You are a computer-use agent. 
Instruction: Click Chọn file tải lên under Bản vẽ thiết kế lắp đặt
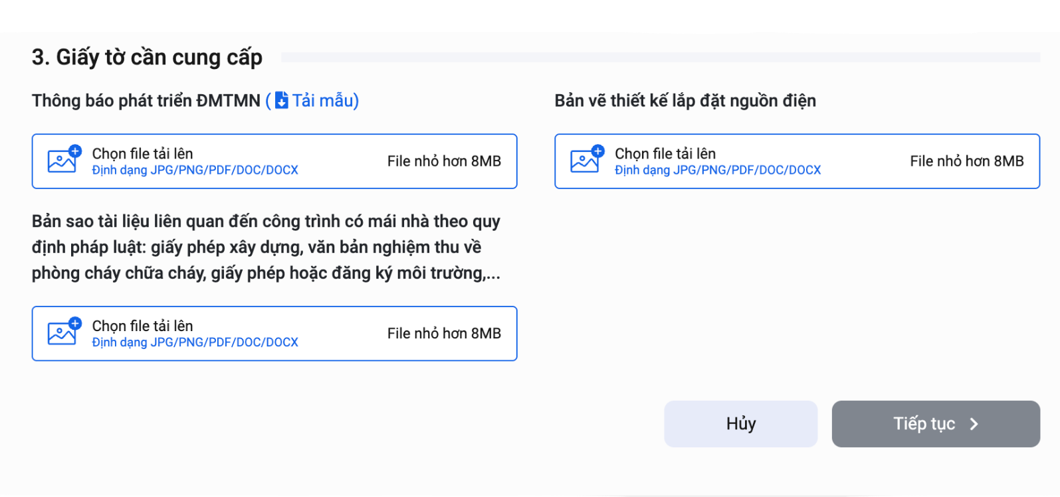[x=665, y=153]
